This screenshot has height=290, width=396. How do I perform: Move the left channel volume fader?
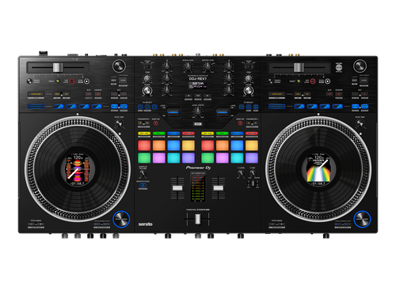click(177, 188)
